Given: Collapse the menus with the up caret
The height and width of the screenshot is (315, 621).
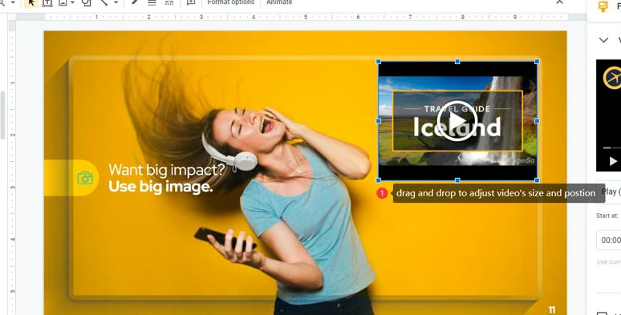Looking at the screenshot, I should [559, 2].
